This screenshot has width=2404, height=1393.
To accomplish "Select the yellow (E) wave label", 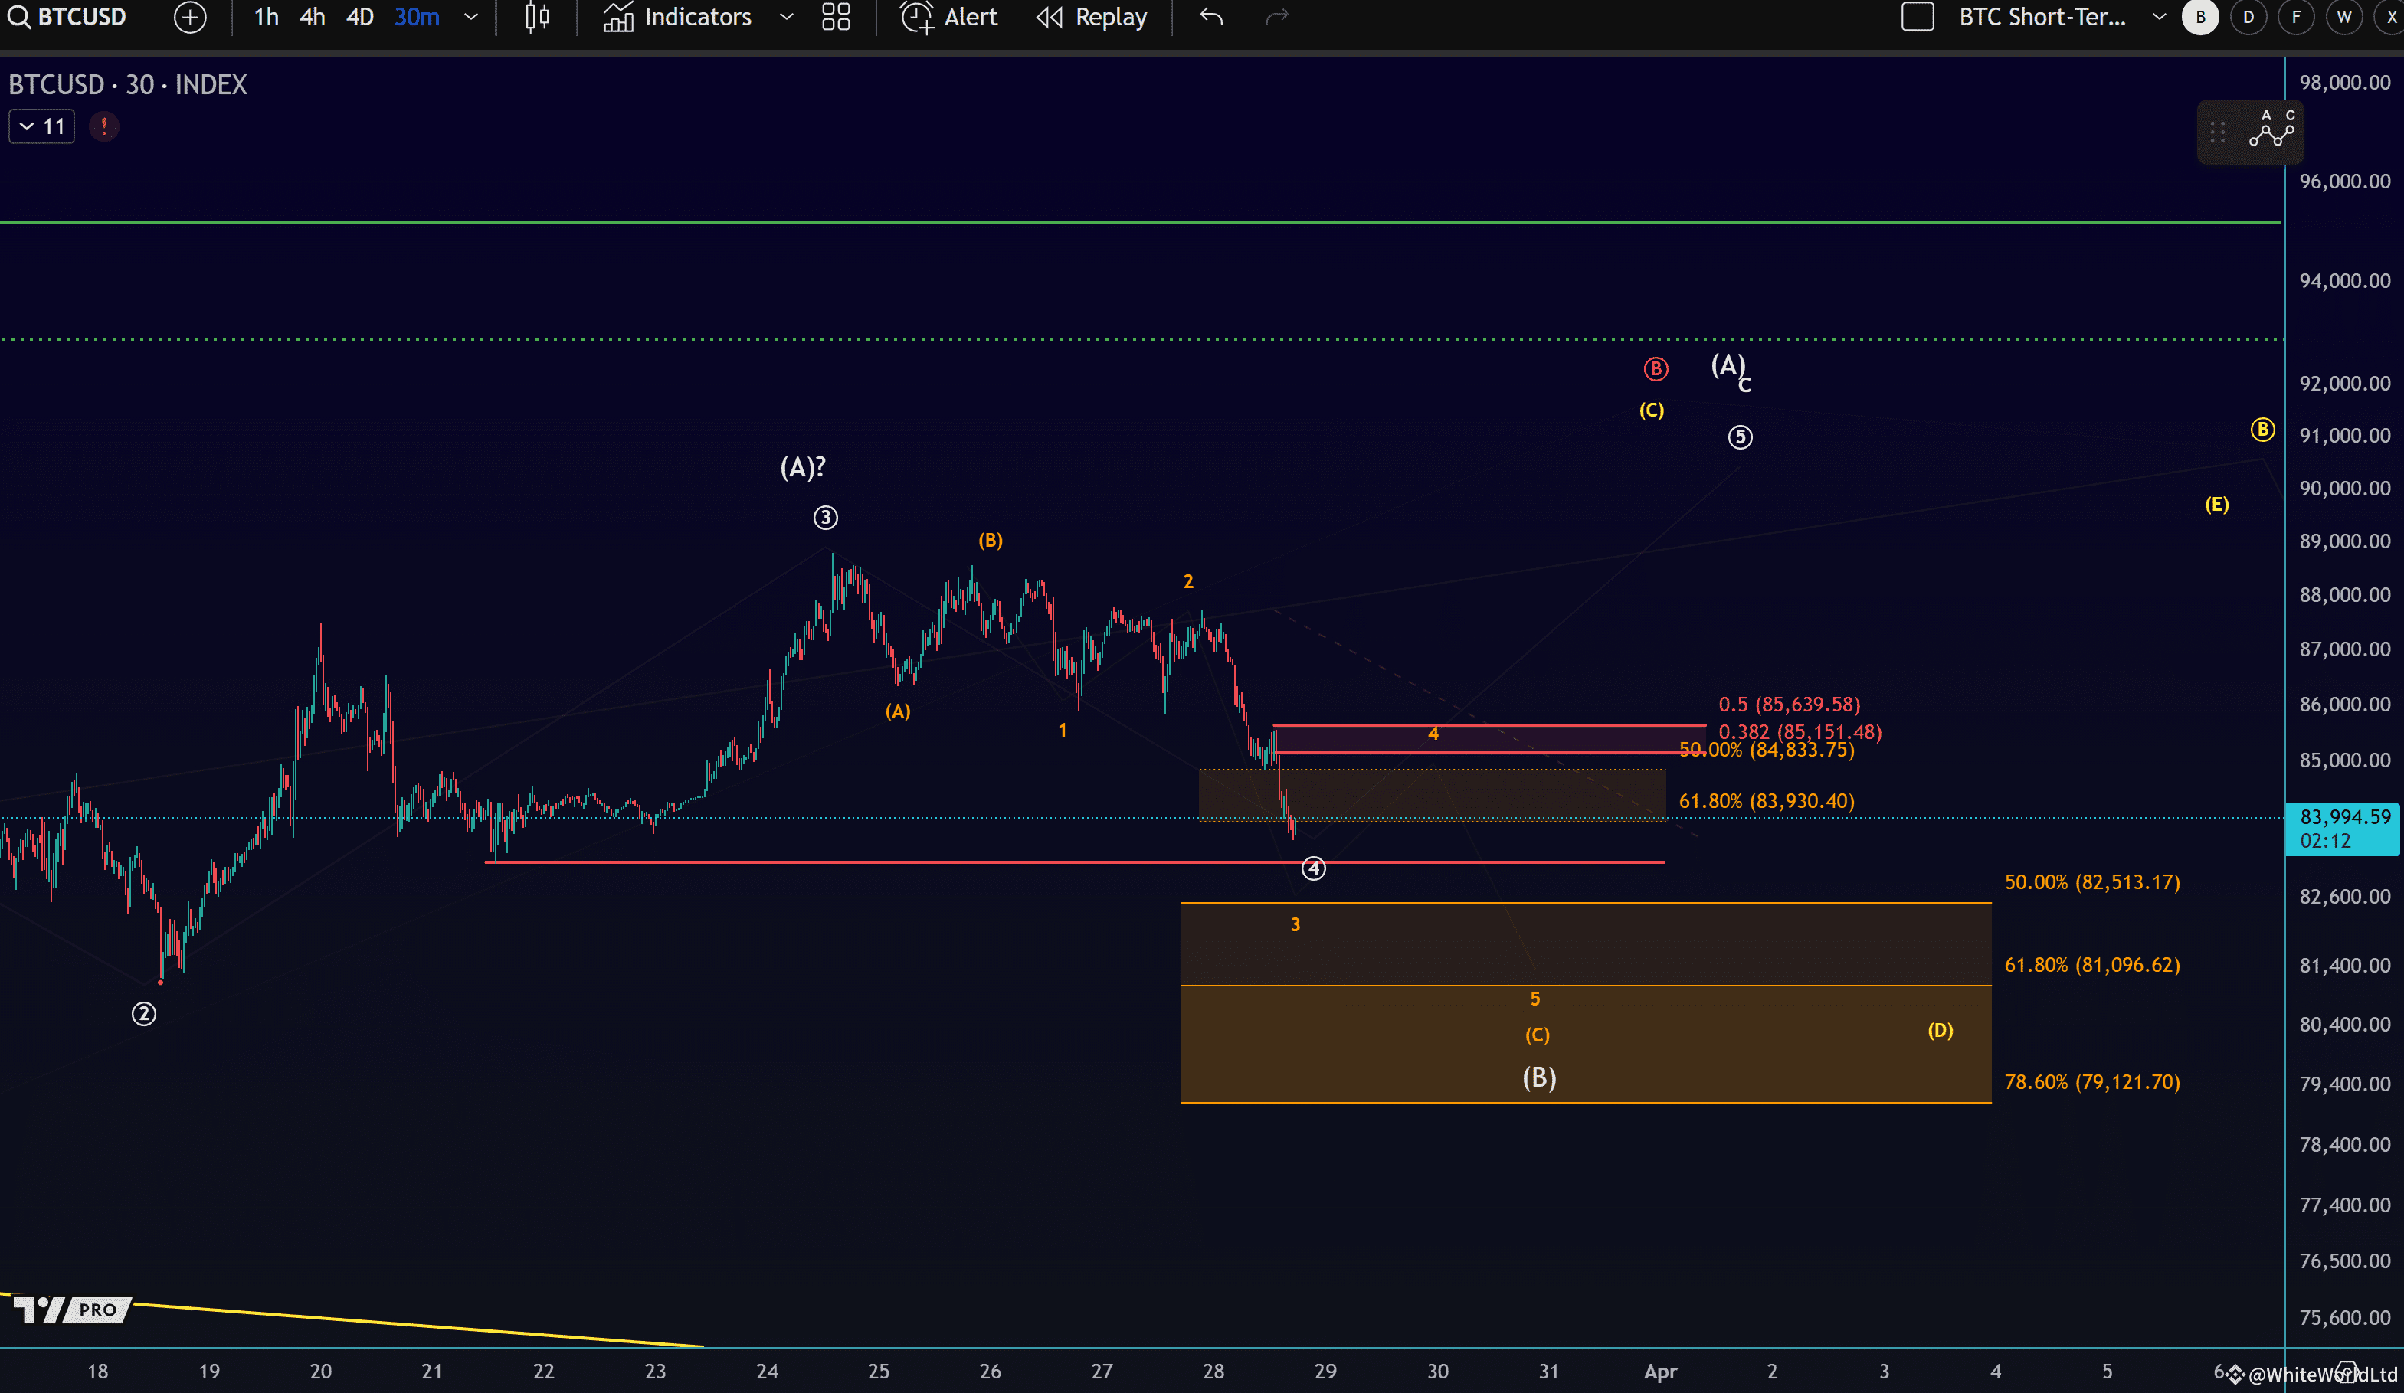I will [x=2217, y=505].
